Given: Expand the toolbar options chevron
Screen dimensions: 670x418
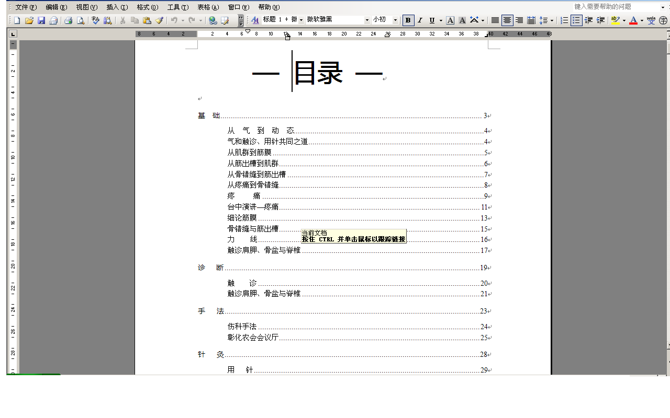Looking at the screenshot, I should point(241,21).
